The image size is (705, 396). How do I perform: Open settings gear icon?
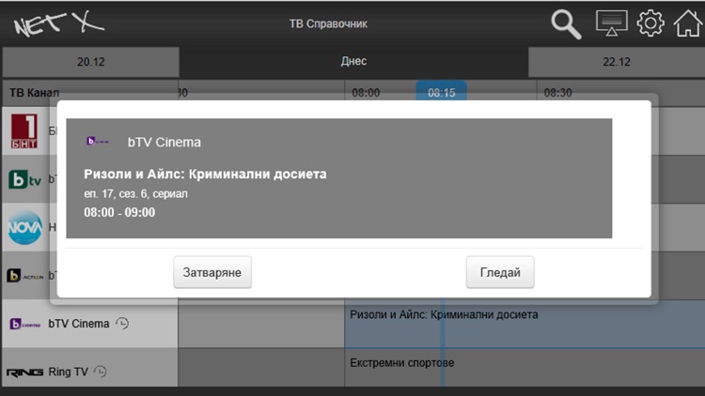pos(650,23)
